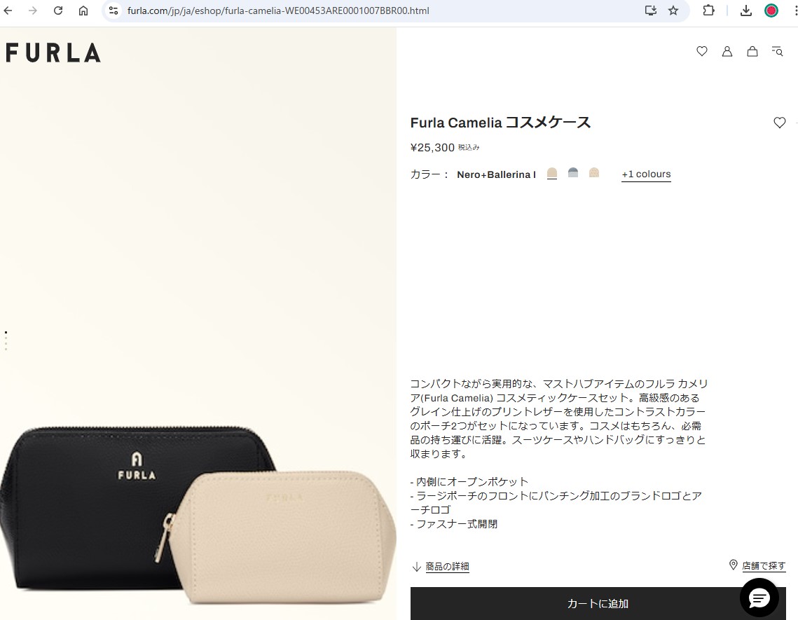This screenshot has width=798, height=620.
Task: Open the account profile icon
Action: pos(727,51)
